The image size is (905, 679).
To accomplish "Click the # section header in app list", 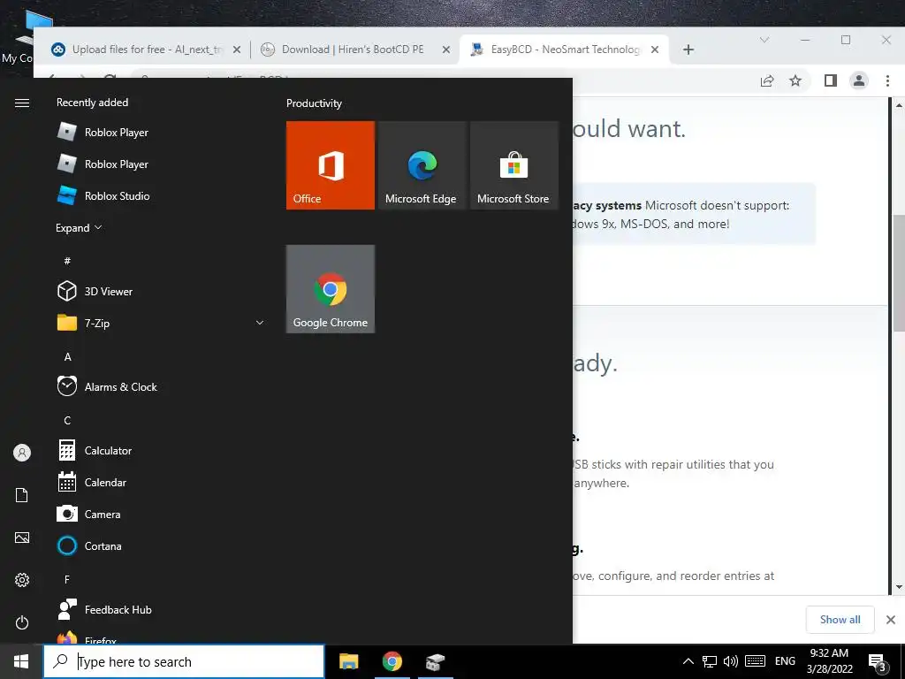I will [x=67, y=261].
